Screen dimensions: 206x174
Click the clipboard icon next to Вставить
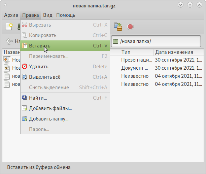tap(24, 46)
